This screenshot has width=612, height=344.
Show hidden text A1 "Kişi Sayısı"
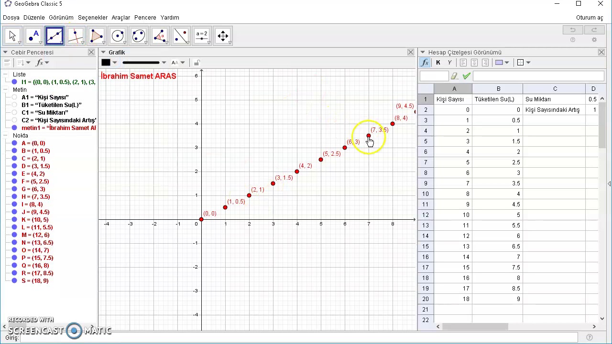pos(15,97)
